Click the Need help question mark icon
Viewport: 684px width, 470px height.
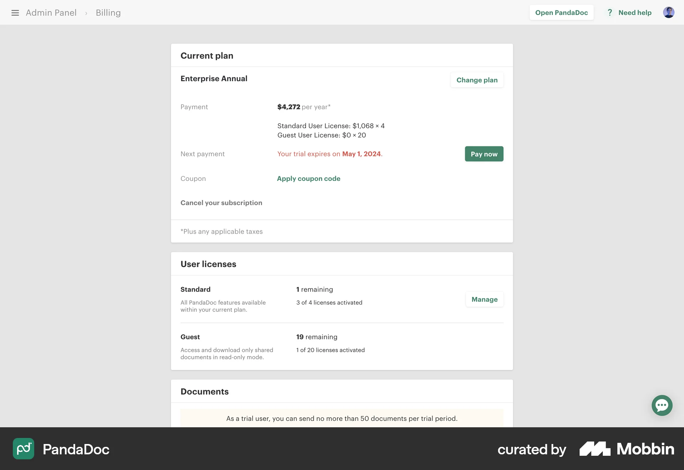point(610,12)
